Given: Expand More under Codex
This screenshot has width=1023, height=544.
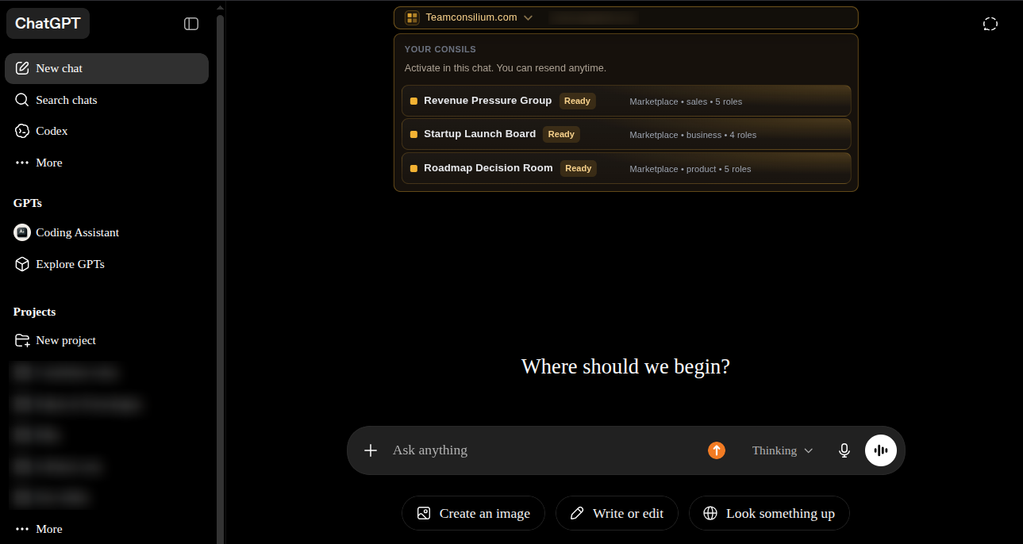Looking at the screenshot, I should [x=106, y=163].
